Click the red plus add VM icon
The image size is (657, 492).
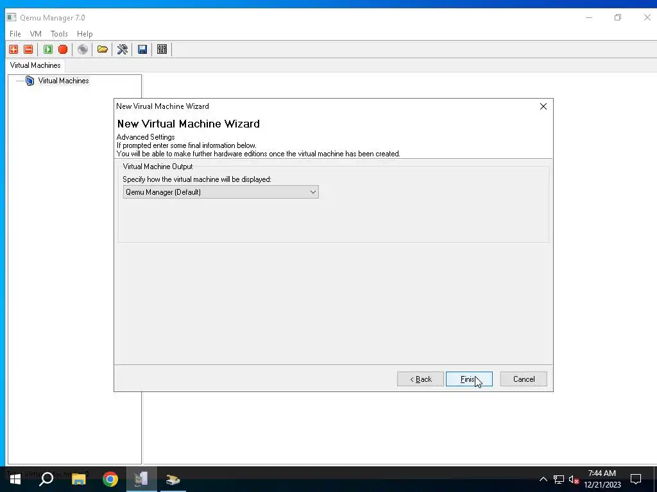coord(13,49)
